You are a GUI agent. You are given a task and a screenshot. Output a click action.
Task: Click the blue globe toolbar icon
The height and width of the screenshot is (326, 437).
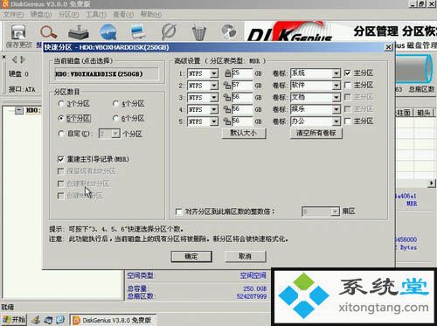(x=108, y=32)
